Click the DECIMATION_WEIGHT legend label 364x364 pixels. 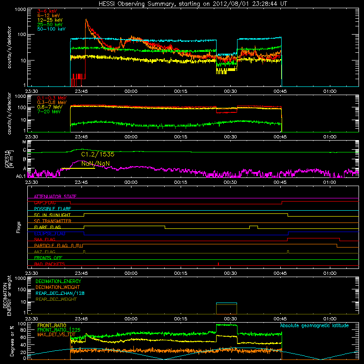(x=58, y=287)
